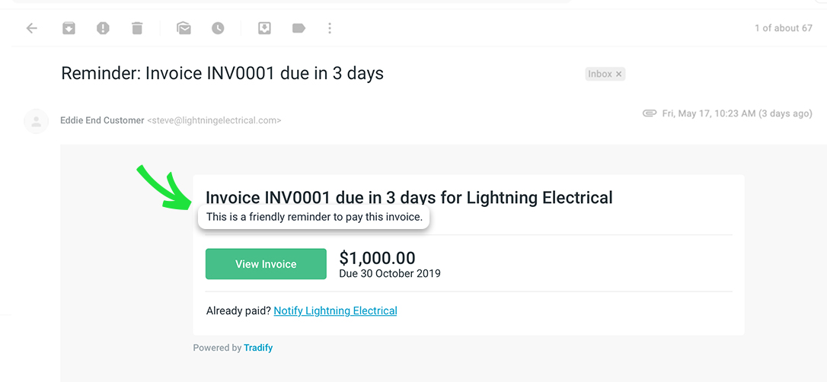Follow the Tradify link in footer

tap(258, 348)
